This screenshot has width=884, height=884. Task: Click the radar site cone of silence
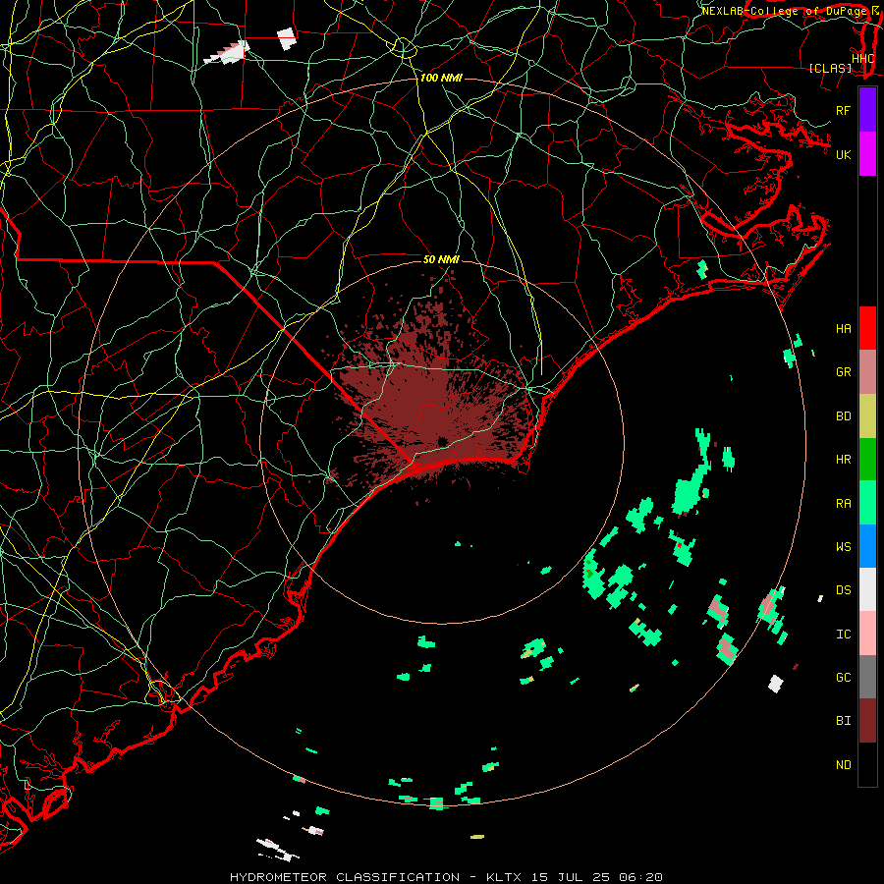pyautogui.click(x=443, y=441)
